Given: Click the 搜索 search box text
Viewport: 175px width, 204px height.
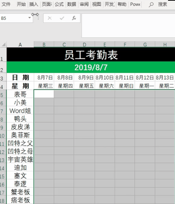Looking at the screenshot, I should pos(162,4).
